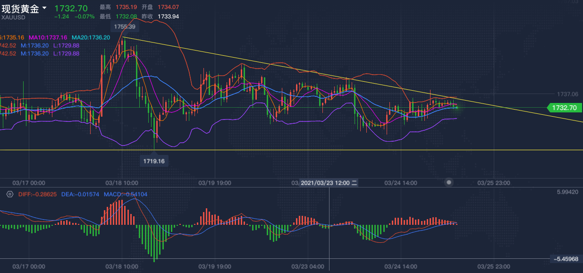Click the -5.45968 MACD axis value tag
The image size is (583, 273).
tap(566, 259)
